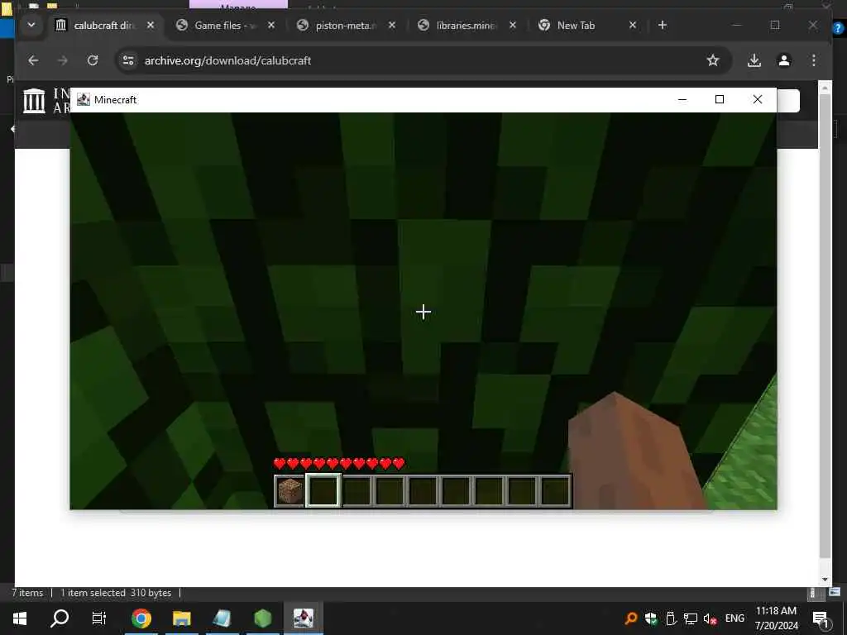
Task: Maximize the Minecraft window
Action: click(720, 99)
